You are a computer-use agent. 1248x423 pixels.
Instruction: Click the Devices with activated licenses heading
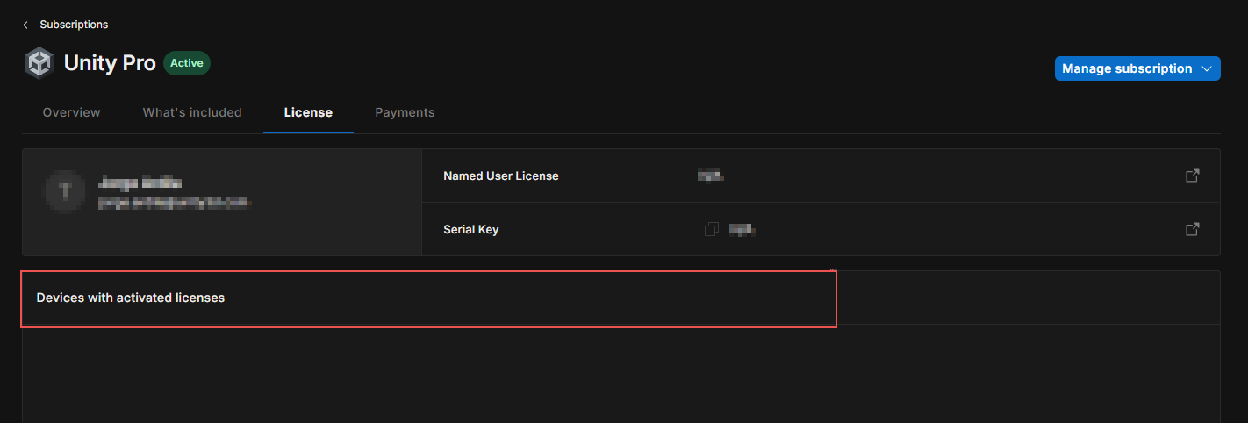click(x=131, y=298)
